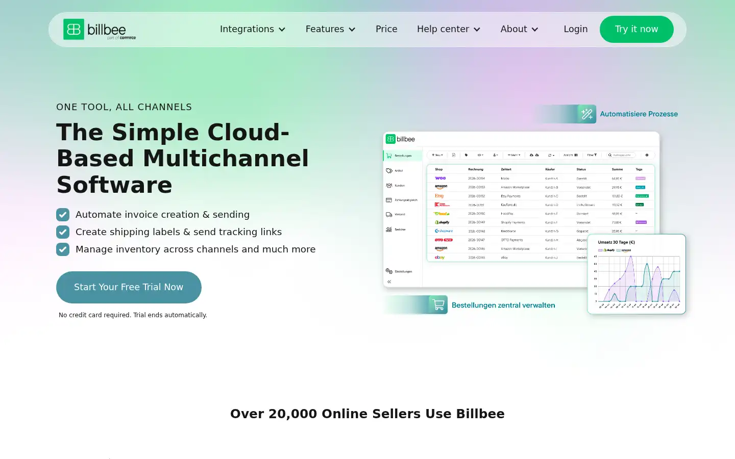735x459 pixels.
Task: Click the Kaufland logo in orders table
Action: [x=442, y=205]
